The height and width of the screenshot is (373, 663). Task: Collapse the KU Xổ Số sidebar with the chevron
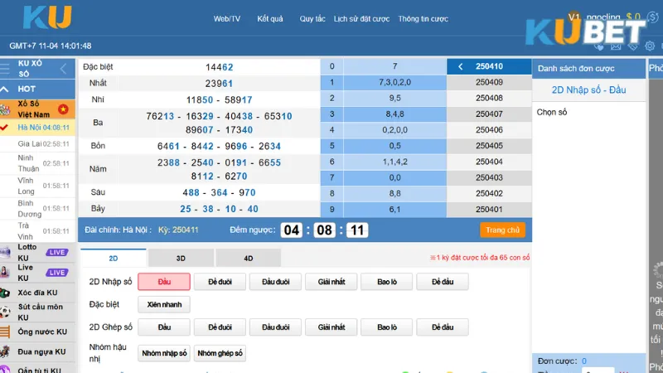tap(64, 69)
